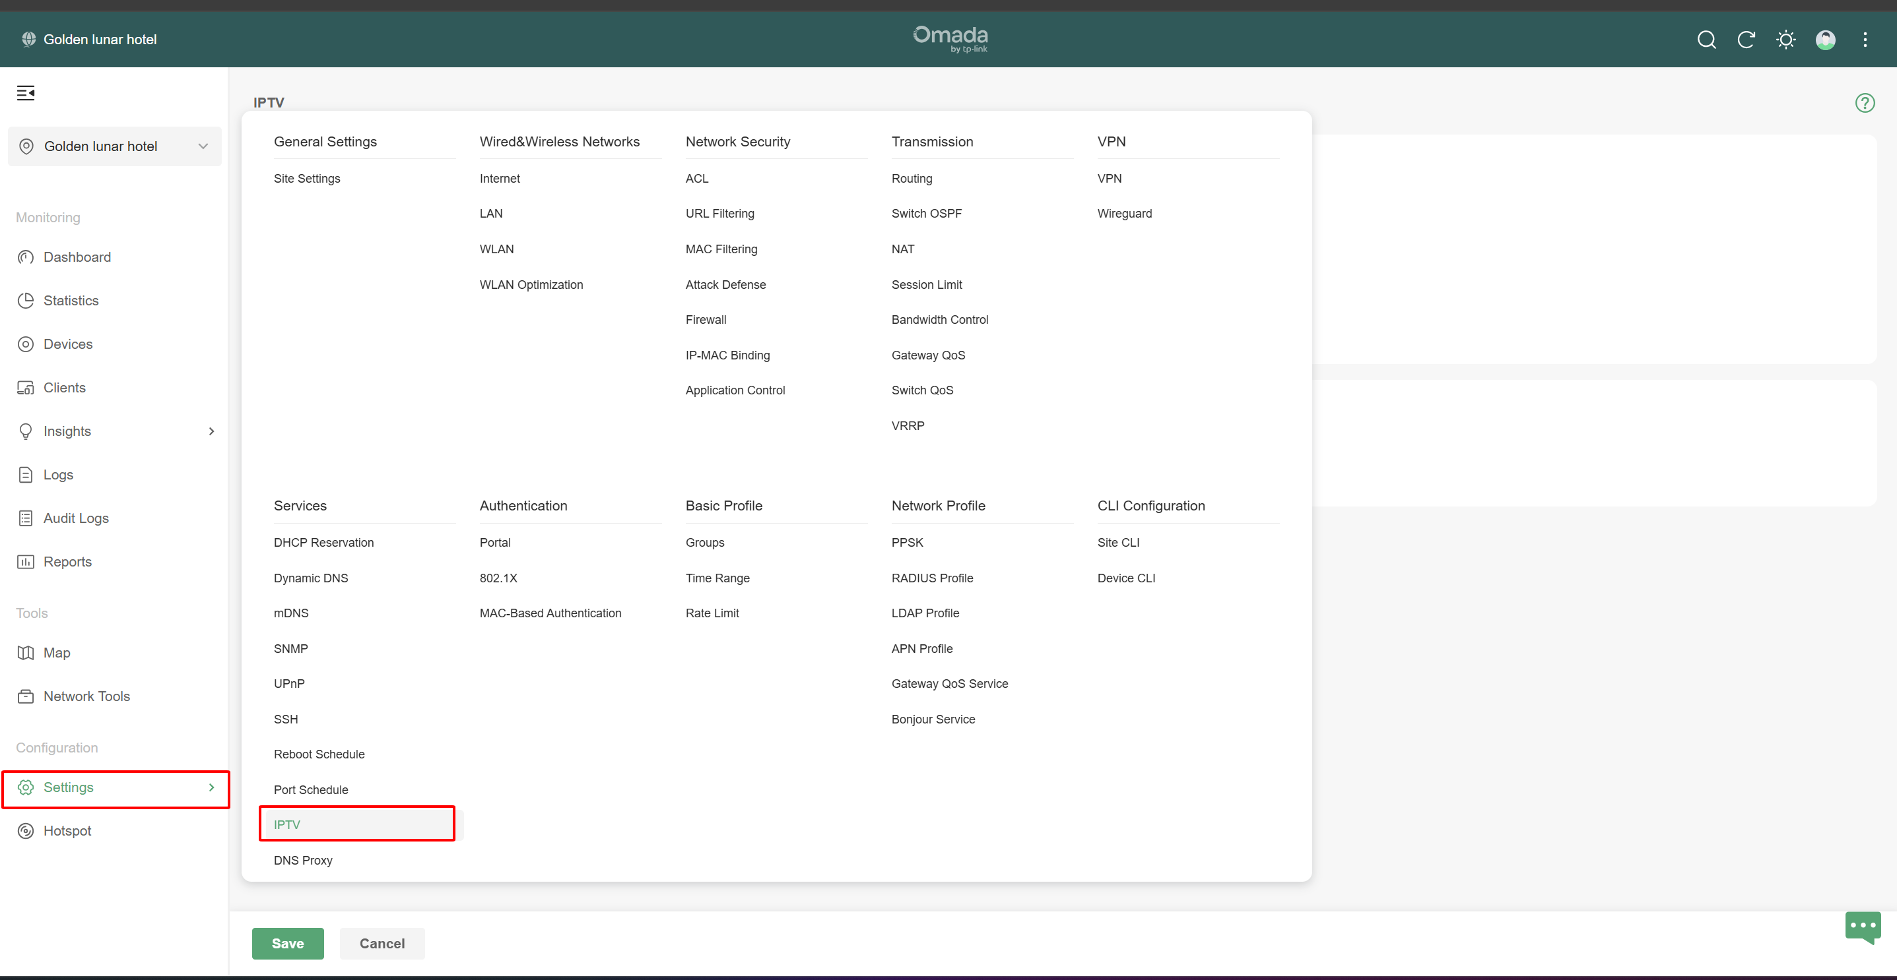The height and width of the screenshot is (980, 1897).
Task: Open MAC-Based Authentication
Action: click(550, 613)
